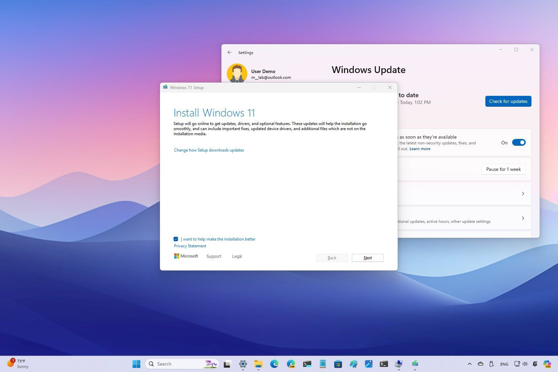The width and height of the screenshot is (558, 372).
Task: Open Microsoft Edge from the taskbar
Action: coord(274,364)
